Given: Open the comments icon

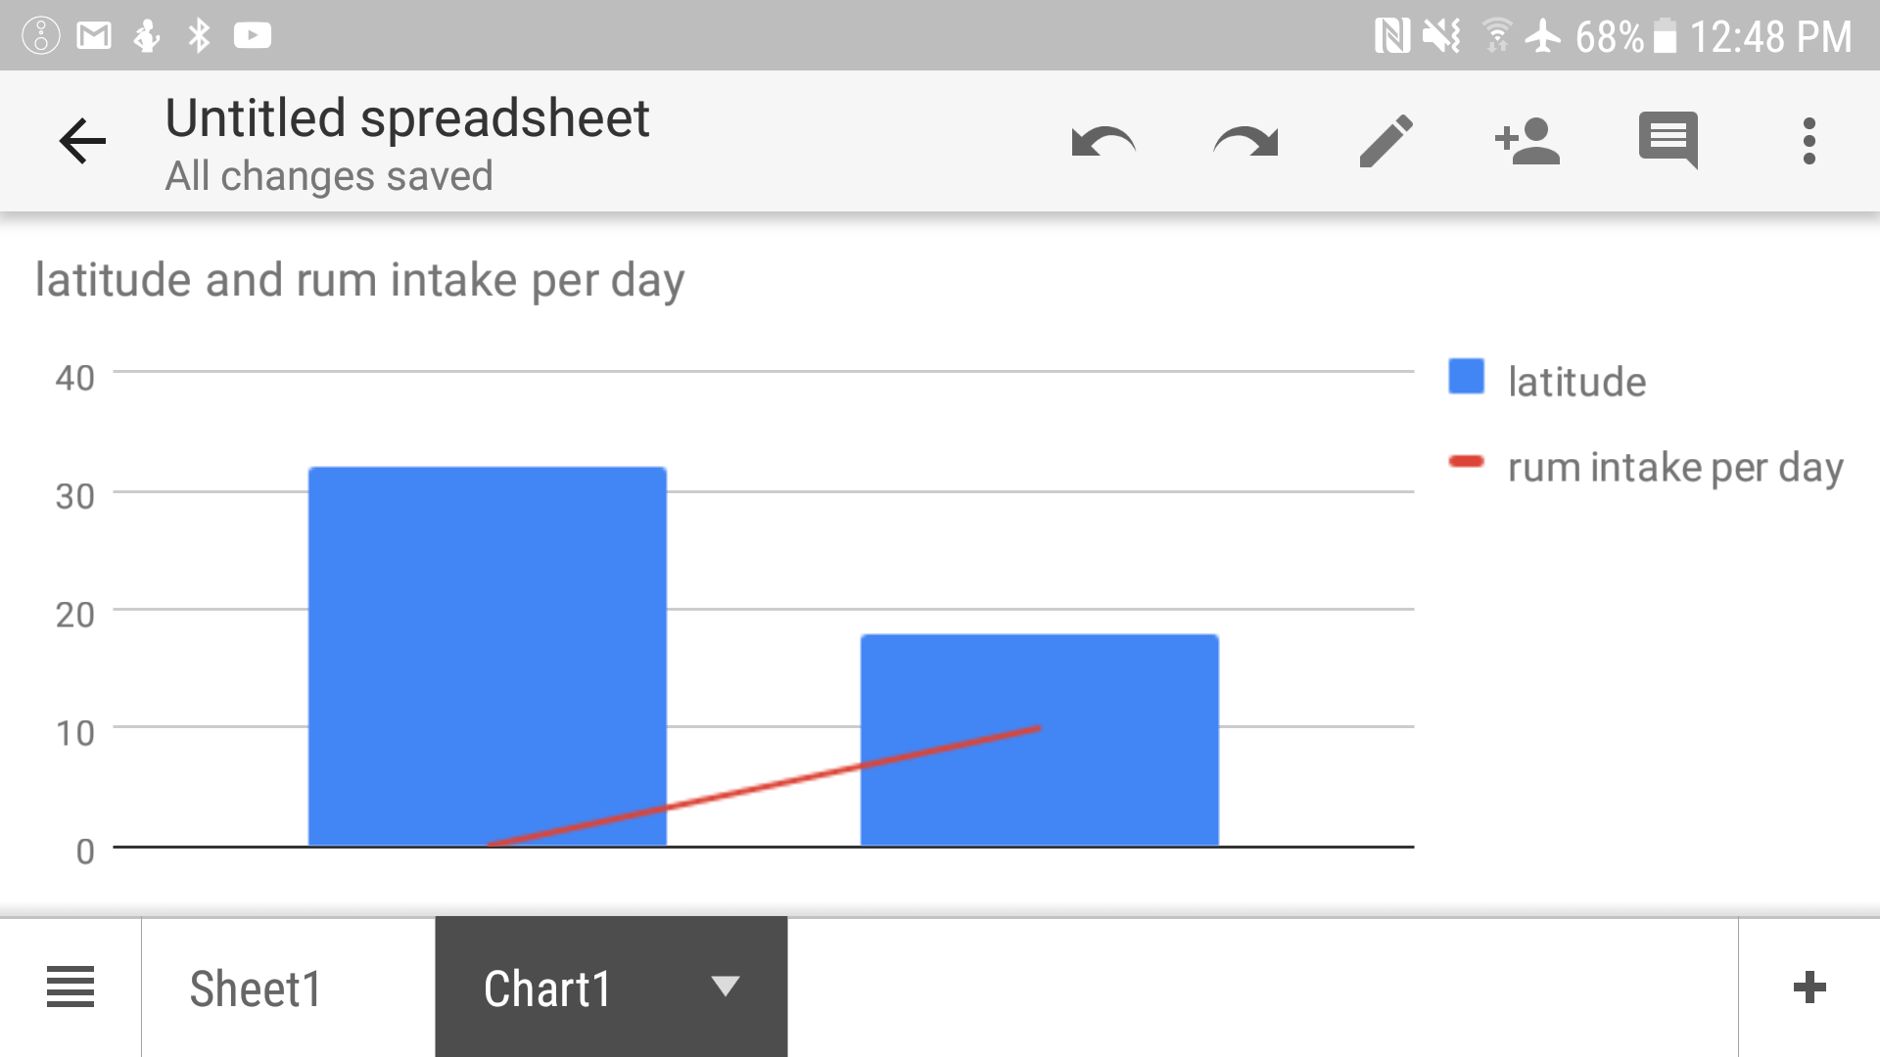Looking at the screenshot, I should pyautogui.click(x=1668, y=142).
